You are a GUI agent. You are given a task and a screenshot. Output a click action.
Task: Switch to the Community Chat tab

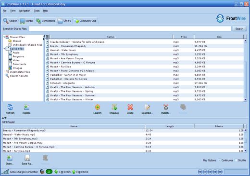86,21
